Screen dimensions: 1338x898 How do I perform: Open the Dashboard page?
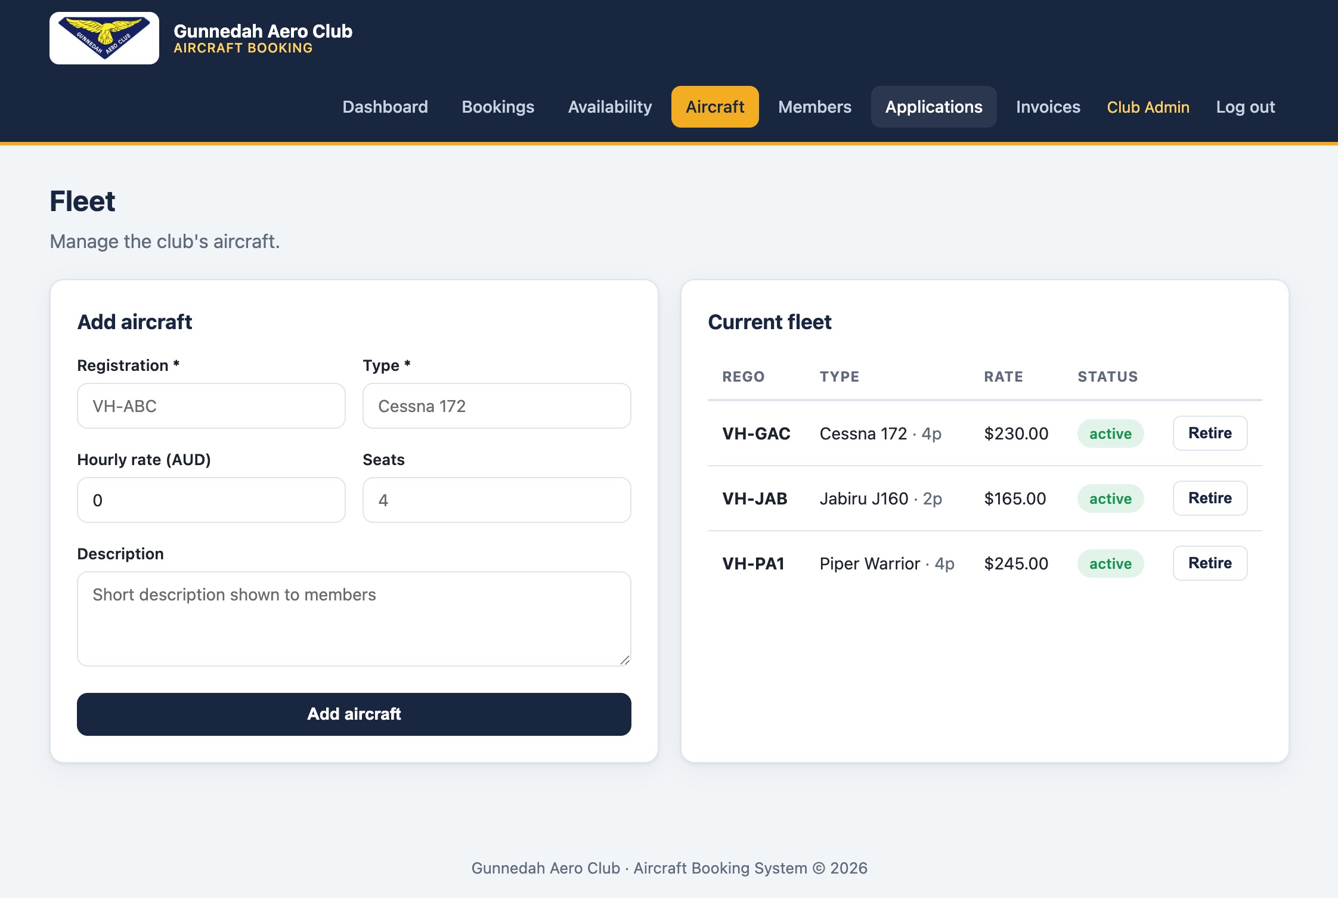385,107
